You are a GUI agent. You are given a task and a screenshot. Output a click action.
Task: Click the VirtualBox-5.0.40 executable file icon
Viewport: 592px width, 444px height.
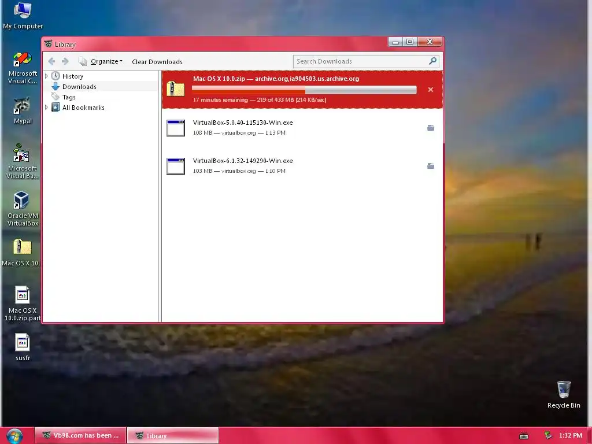[176, 128]
